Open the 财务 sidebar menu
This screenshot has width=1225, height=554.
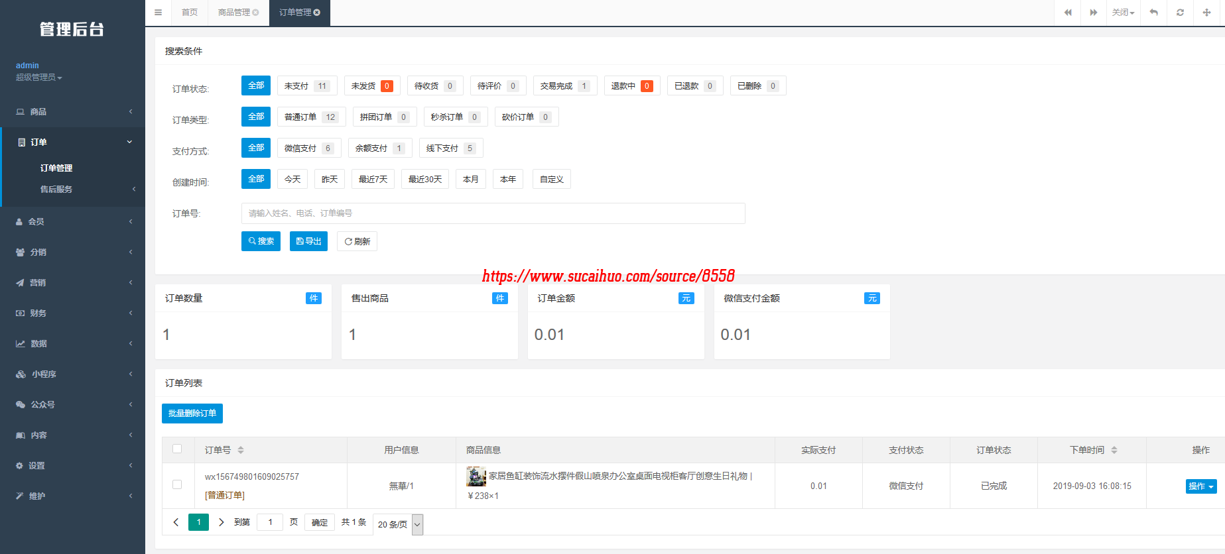click(x=72, y=313)
